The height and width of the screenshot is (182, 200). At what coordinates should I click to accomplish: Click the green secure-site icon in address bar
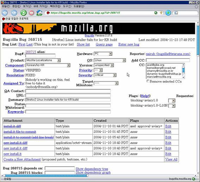tap(156, 13)
